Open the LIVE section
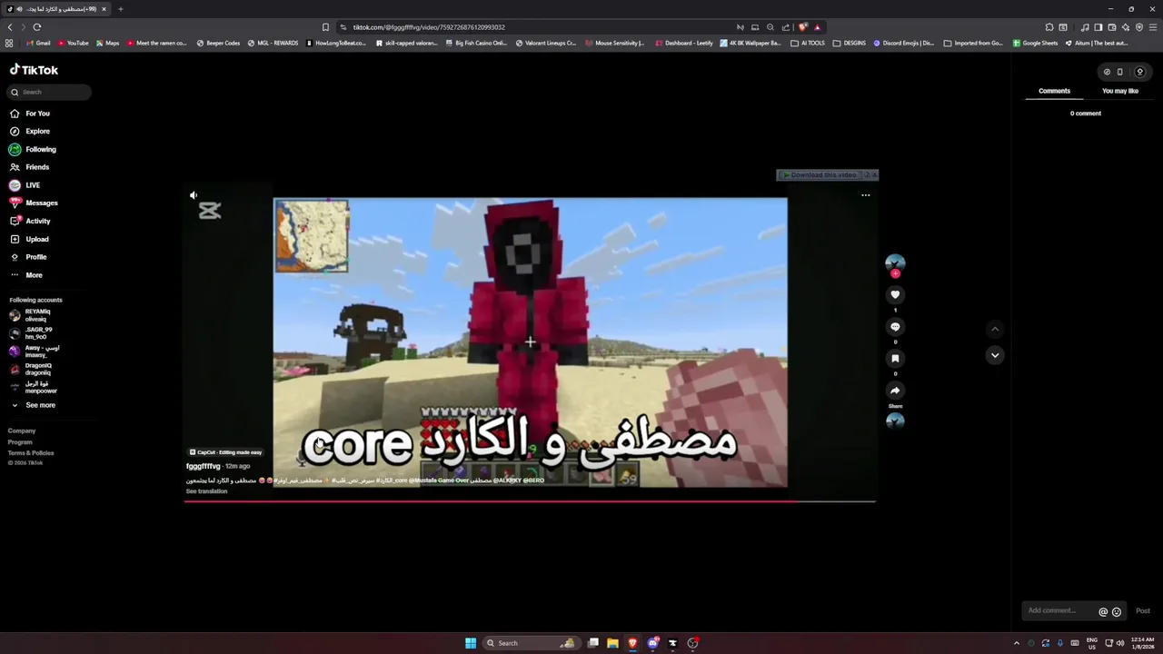Image resolution: width=1163 pixels, height=654 pixels. [x=25, y=185]
